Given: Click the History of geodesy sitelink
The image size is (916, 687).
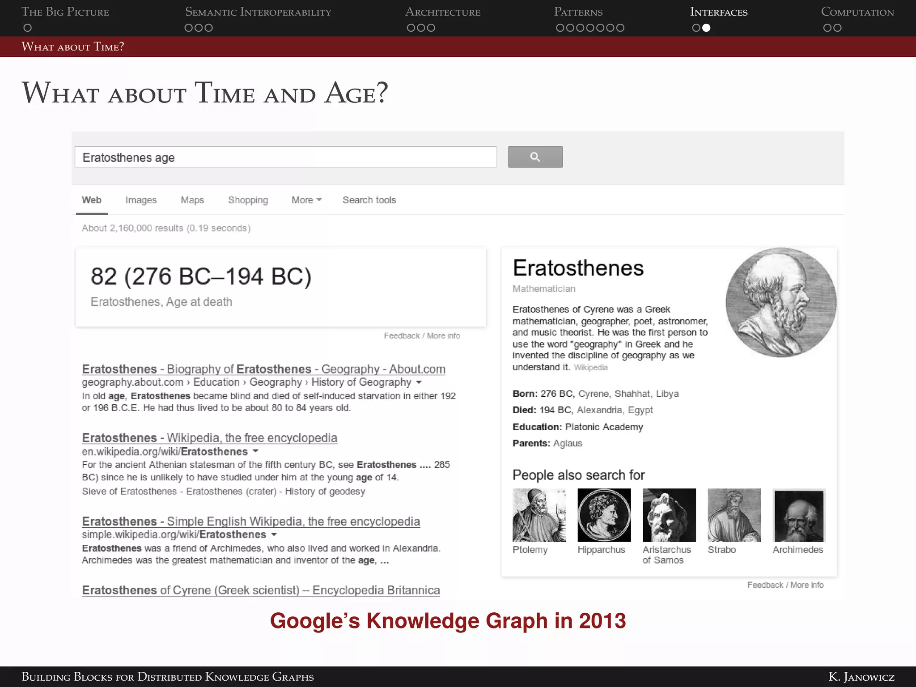Looking at the screenshot, I should [325, 491].
